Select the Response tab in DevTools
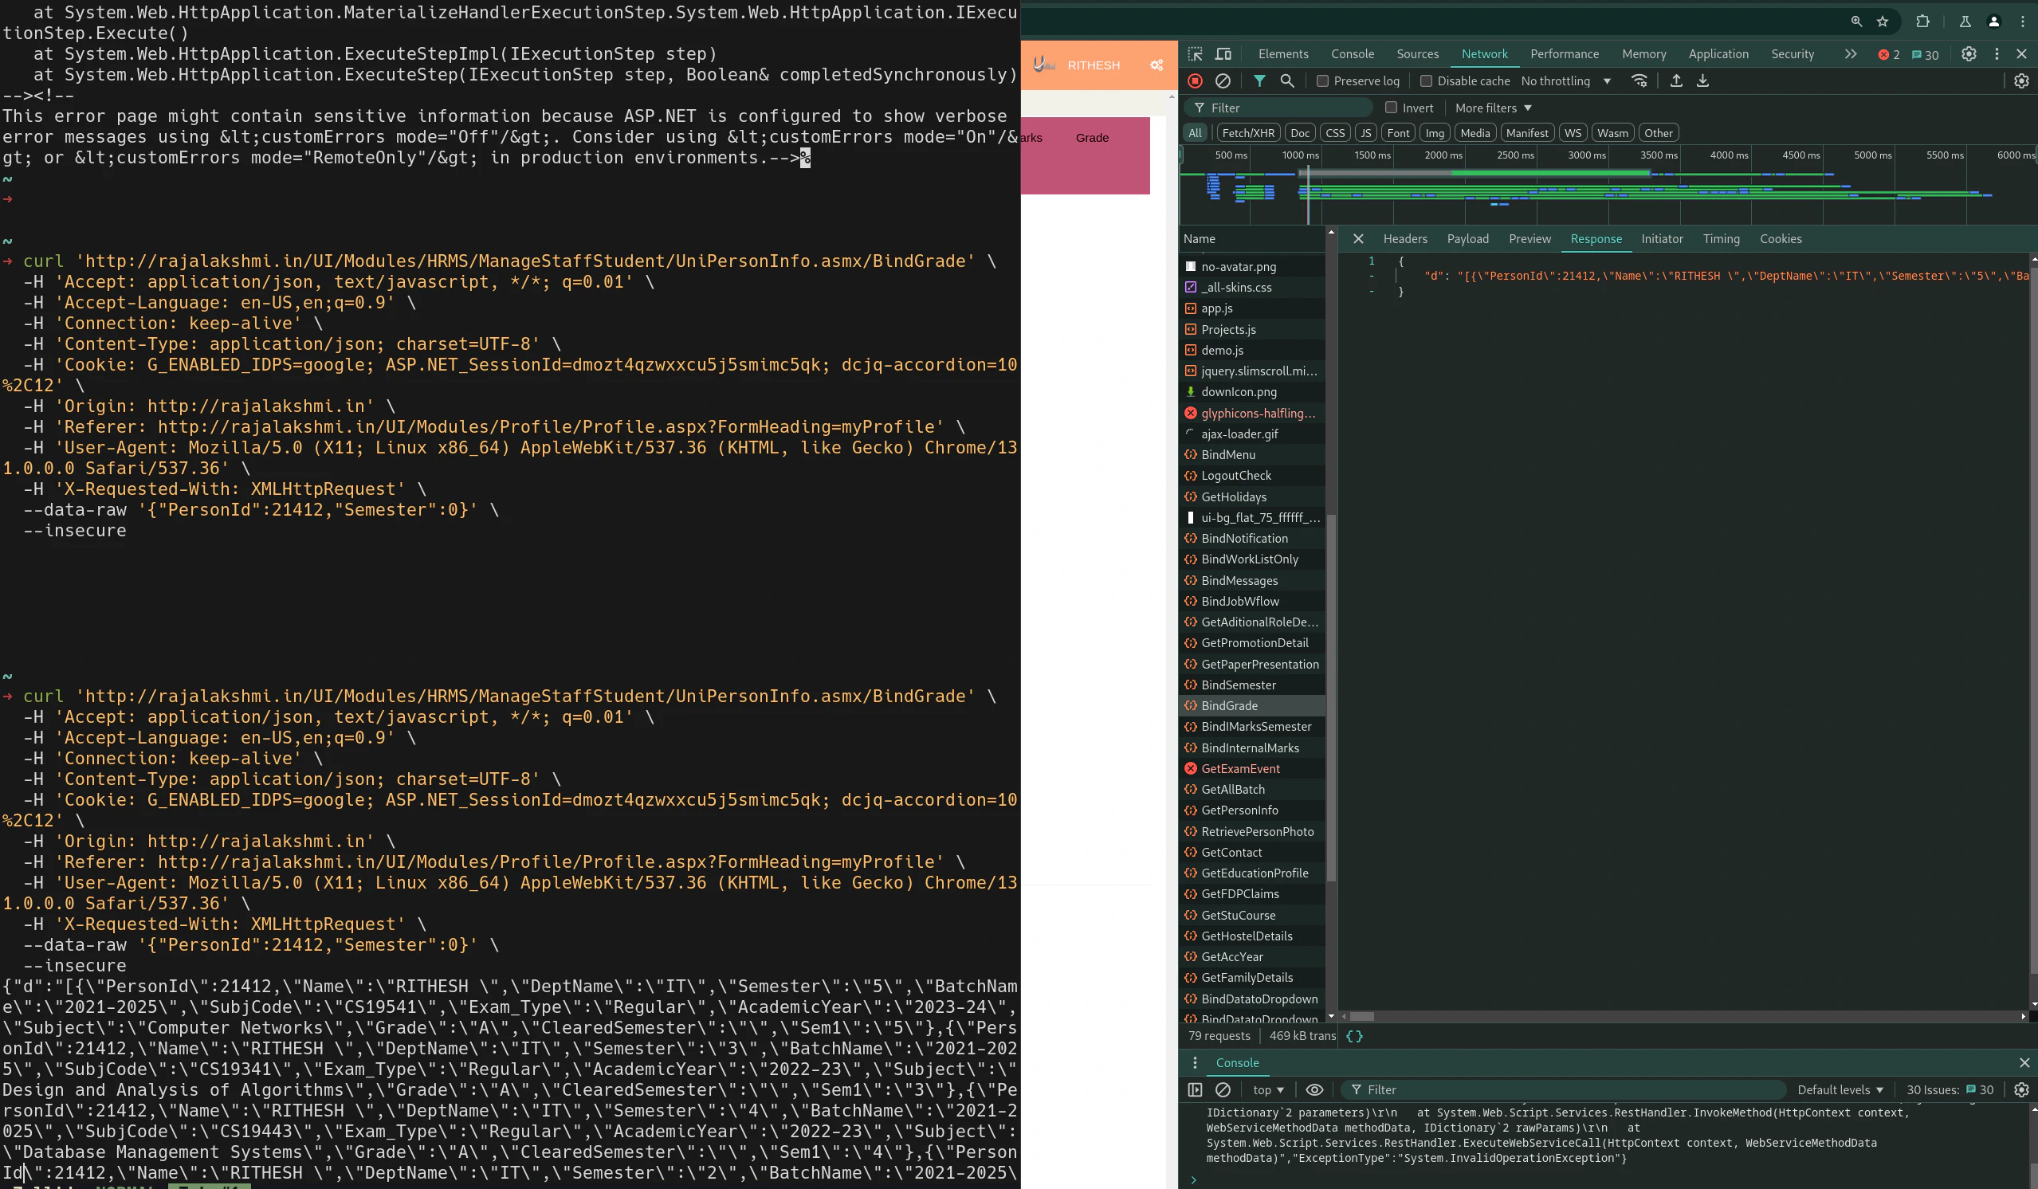Viewport: 2038px width, 1189px height. point(1596,237)
